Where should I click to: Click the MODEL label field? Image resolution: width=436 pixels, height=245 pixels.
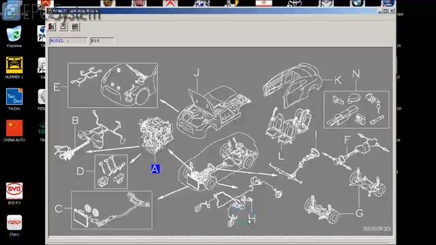pyautogui.click(x=68, y=41)
